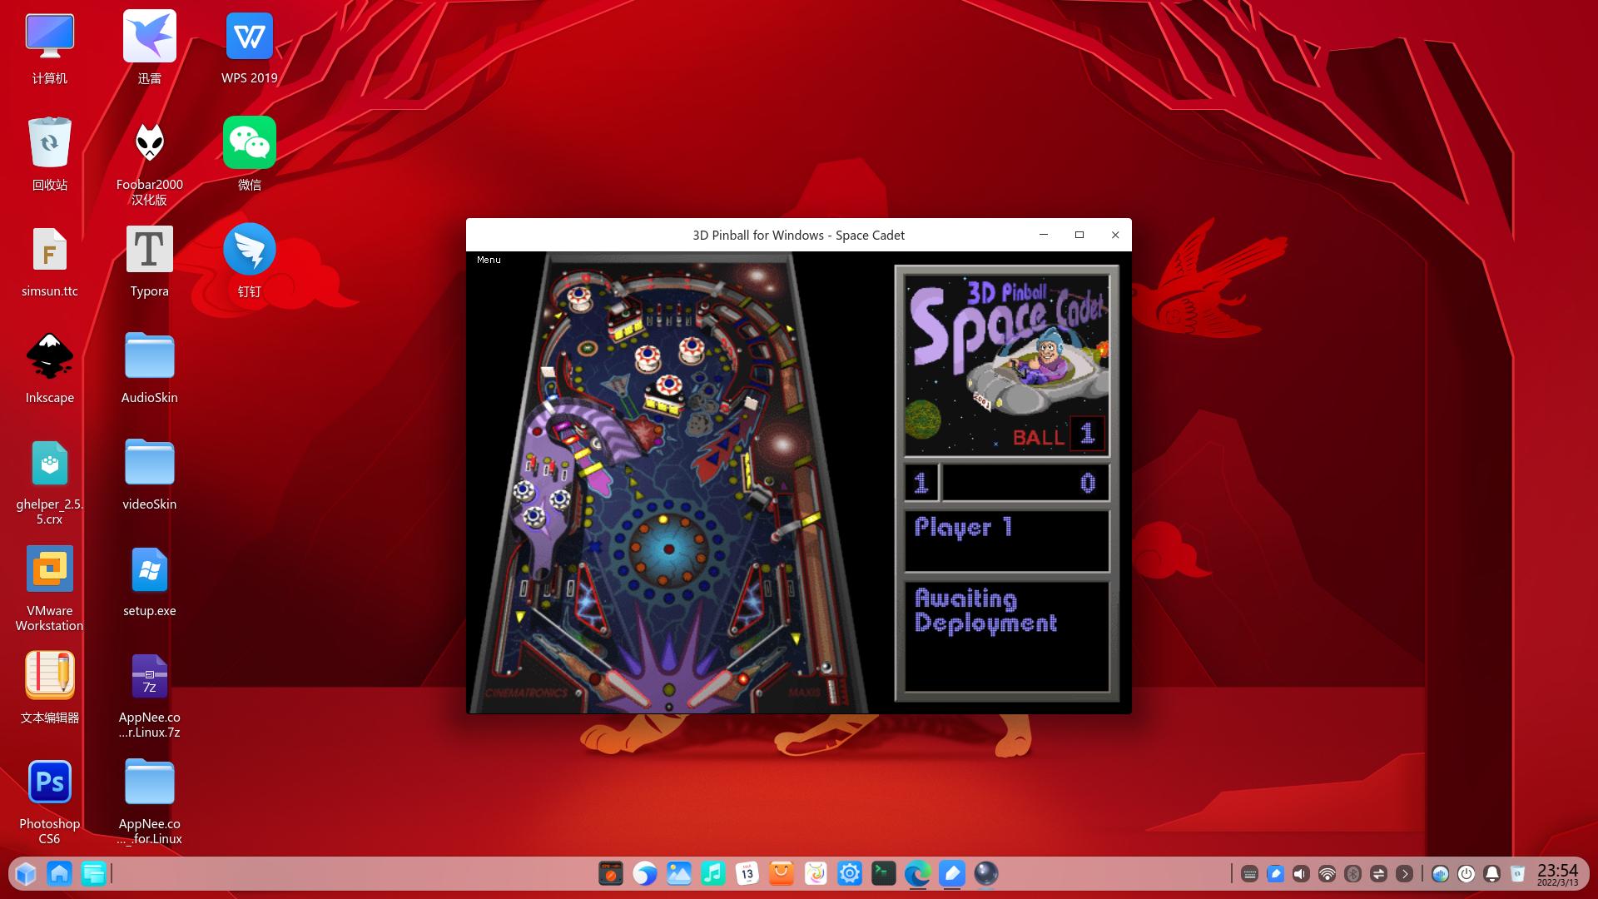
Task: Open the calendar icon in the dock
Action: click(x=747, y=873)
